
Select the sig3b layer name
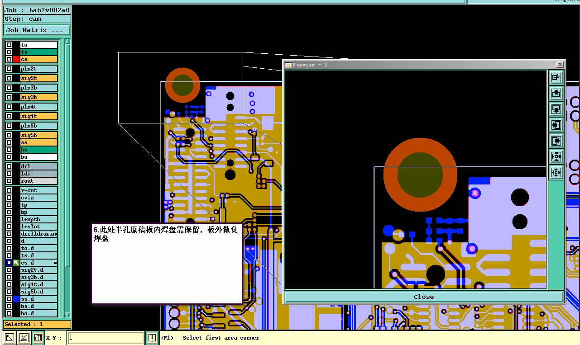(39, 97)
